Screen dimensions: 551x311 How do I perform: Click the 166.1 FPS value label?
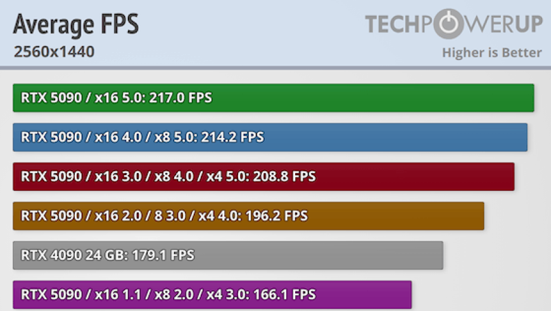click(284, 295)
